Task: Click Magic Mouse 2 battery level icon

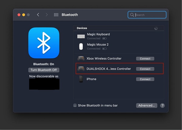Action: pyautogui.click(x=104, y=49)
